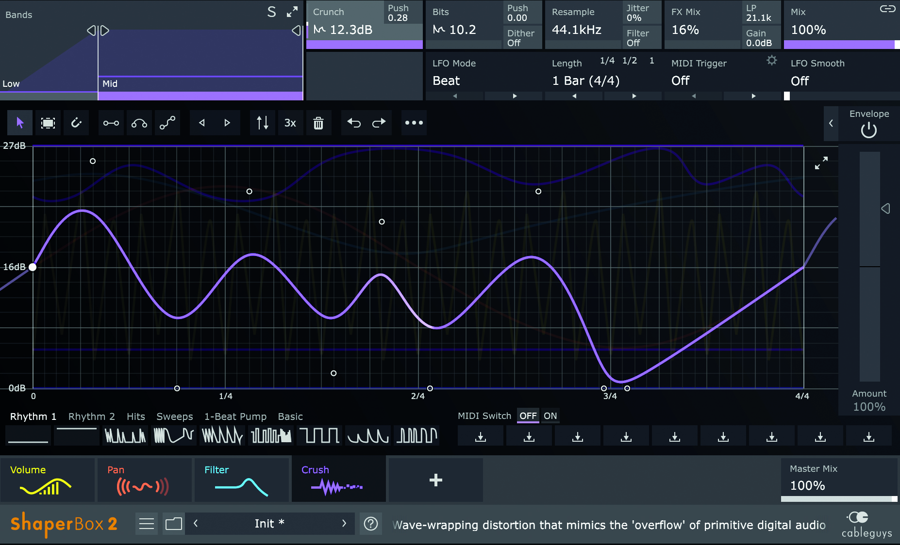Step LFO Mode to next option
900x545 pixels.
(515, 96)
